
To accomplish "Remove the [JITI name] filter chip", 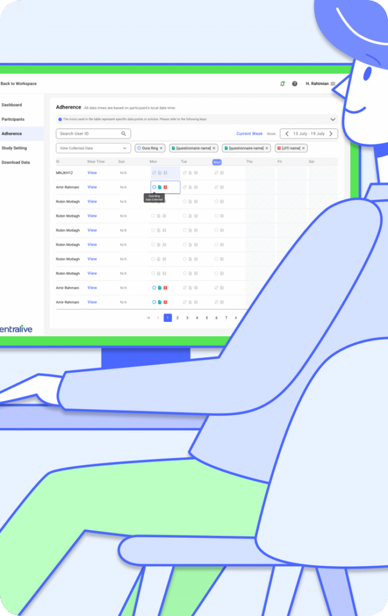I will [x=303, y=148].
